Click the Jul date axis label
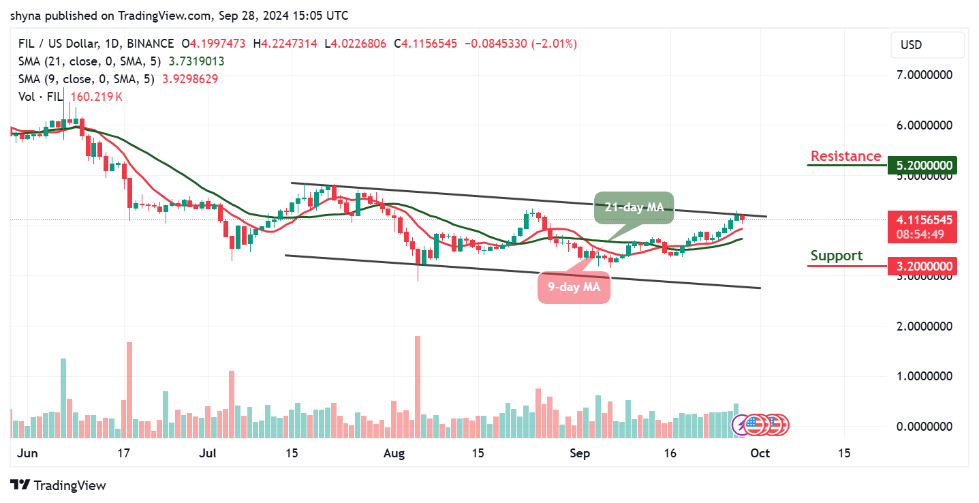This screenshot has height=503, width=979. pyautogui.click(x=208, y=453)
